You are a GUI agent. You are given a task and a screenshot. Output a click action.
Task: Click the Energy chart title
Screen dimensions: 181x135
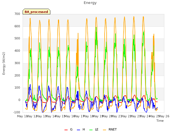pos(90,3)
